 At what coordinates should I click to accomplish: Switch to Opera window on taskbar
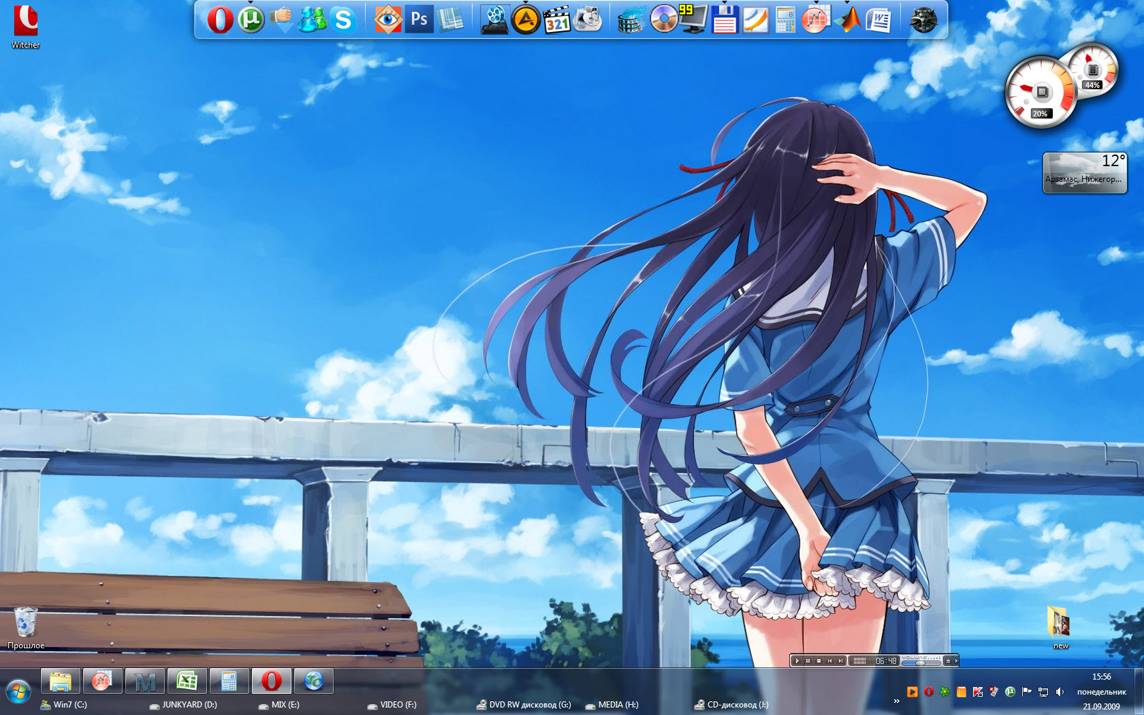(x=272, y=681)
